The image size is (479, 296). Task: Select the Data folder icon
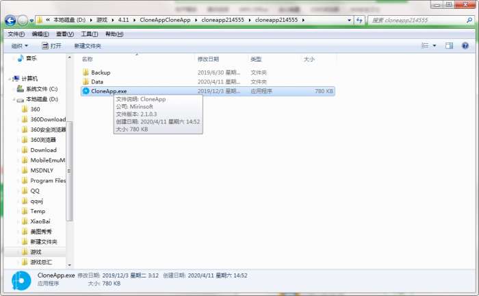coord(86,82)
